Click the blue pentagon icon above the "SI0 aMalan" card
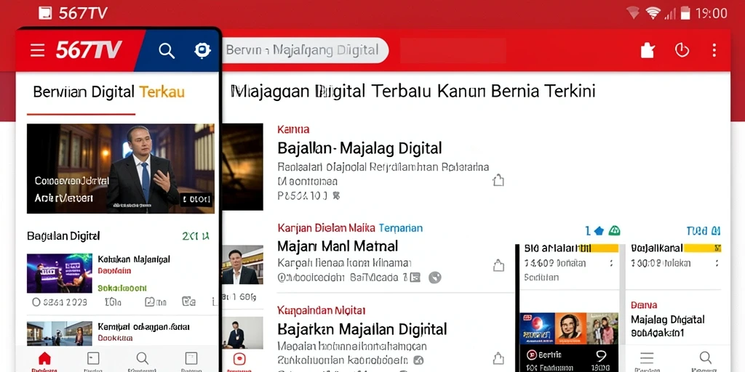The width and height of the screenshot is (745, 372). 599,230
